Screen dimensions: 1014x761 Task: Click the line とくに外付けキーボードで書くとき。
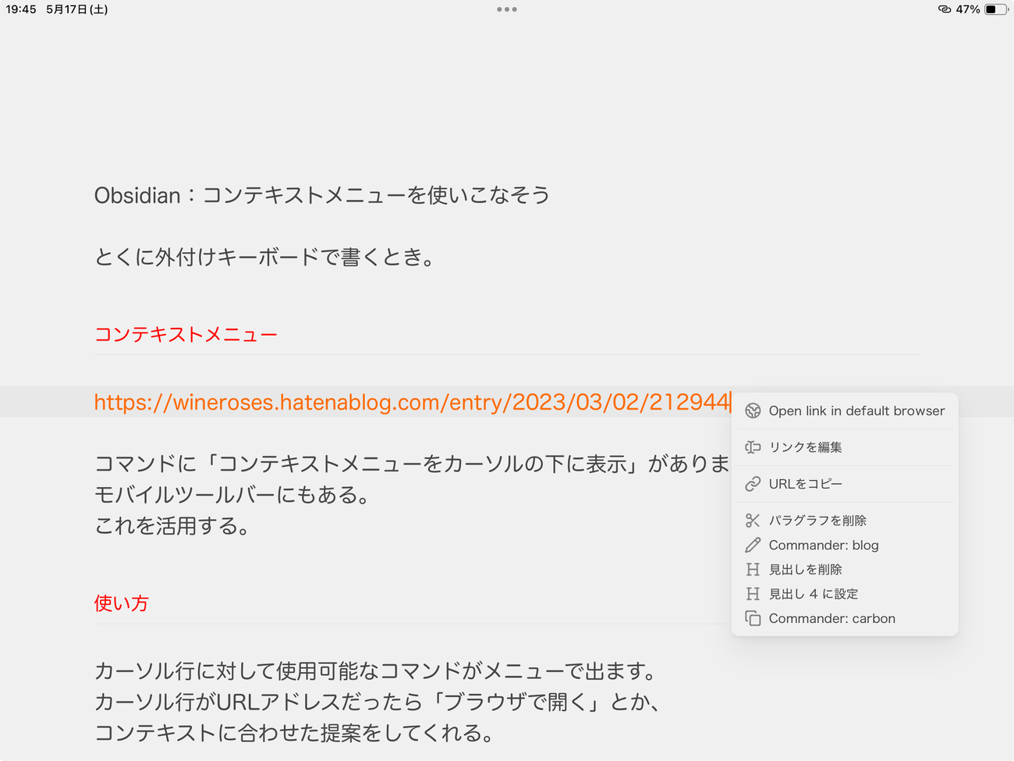266,257
